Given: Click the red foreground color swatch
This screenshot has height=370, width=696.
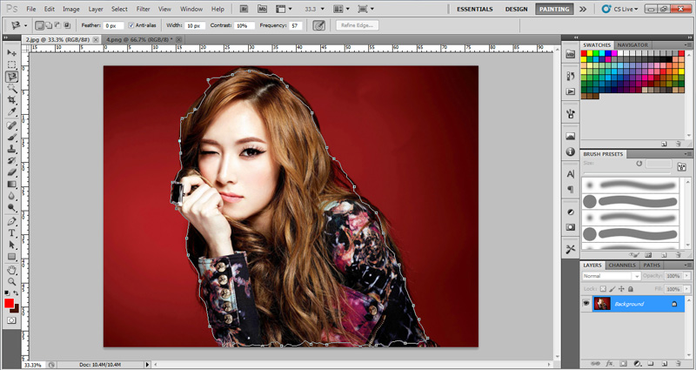Looking at the screenshot, I should (9, 303).
